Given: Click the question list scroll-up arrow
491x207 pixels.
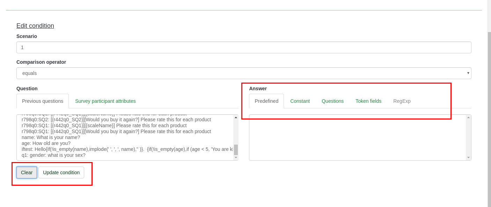Looking at the screenshot, I should 236,117.
